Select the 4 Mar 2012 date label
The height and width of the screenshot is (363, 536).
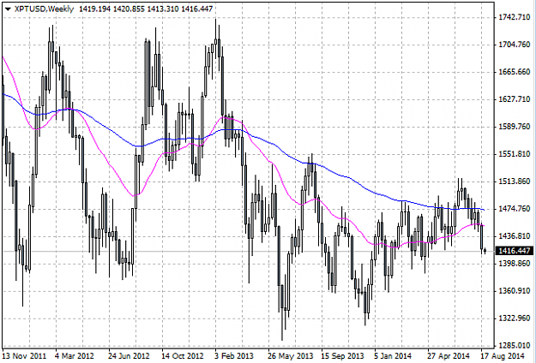75,356
